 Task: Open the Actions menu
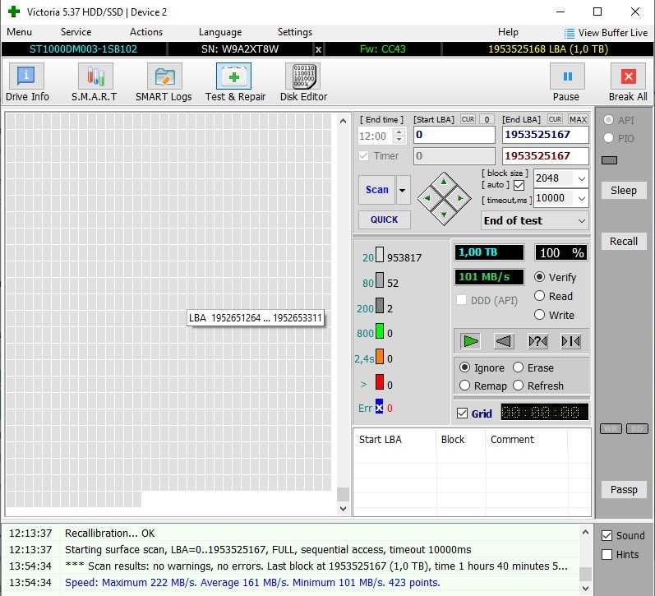[x=146, y=32]
